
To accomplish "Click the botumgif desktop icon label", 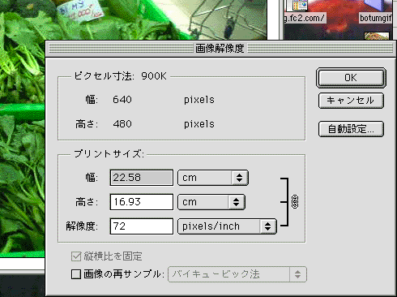I will pos(376,18).
